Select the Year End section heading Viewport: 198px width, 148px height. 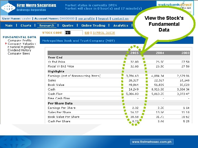(x=55, y=57)
